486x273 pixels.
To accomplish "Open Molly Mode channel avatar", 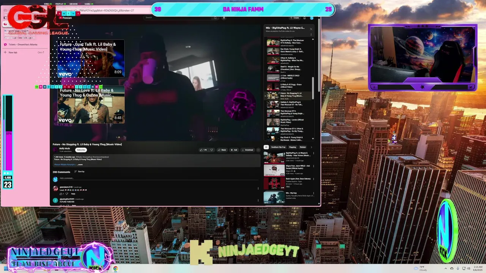I will click(55, 150).
